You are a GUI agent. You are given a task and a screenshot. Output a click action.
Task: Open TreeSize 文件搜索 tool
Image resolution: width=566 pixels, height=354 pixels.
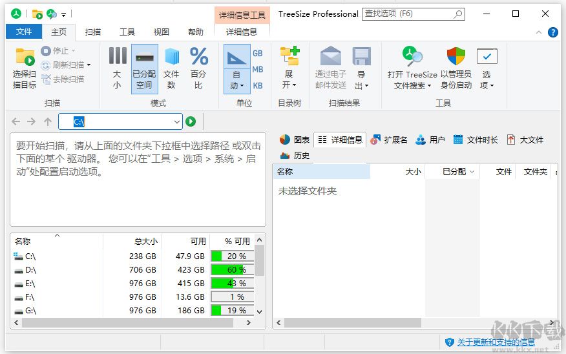[x=412, y=68]
